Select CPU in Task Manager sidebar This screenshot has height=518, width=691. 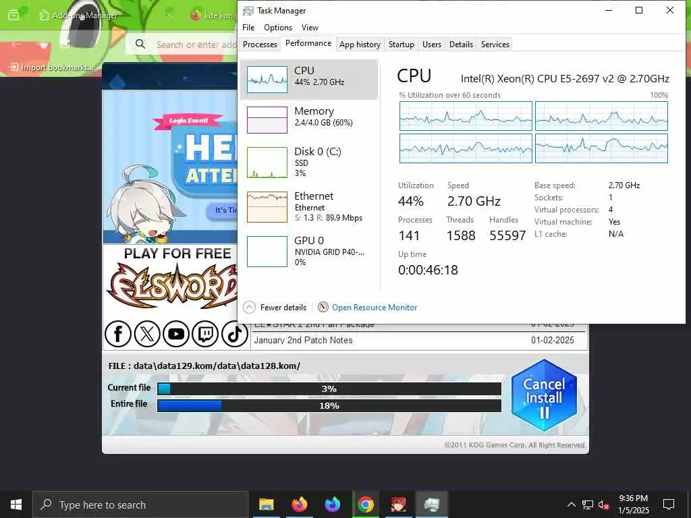(309, 80)
